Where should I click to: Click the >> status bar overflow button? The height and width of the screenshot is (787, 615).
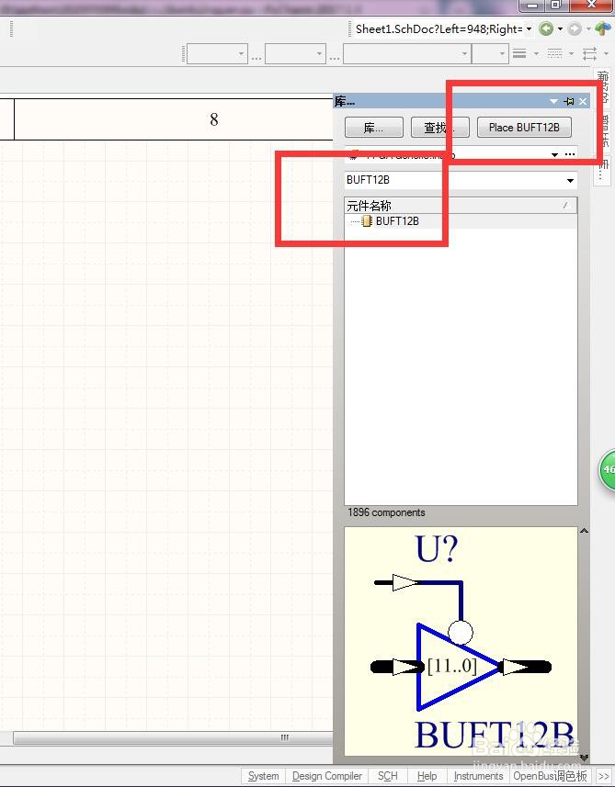click(603, 776)
